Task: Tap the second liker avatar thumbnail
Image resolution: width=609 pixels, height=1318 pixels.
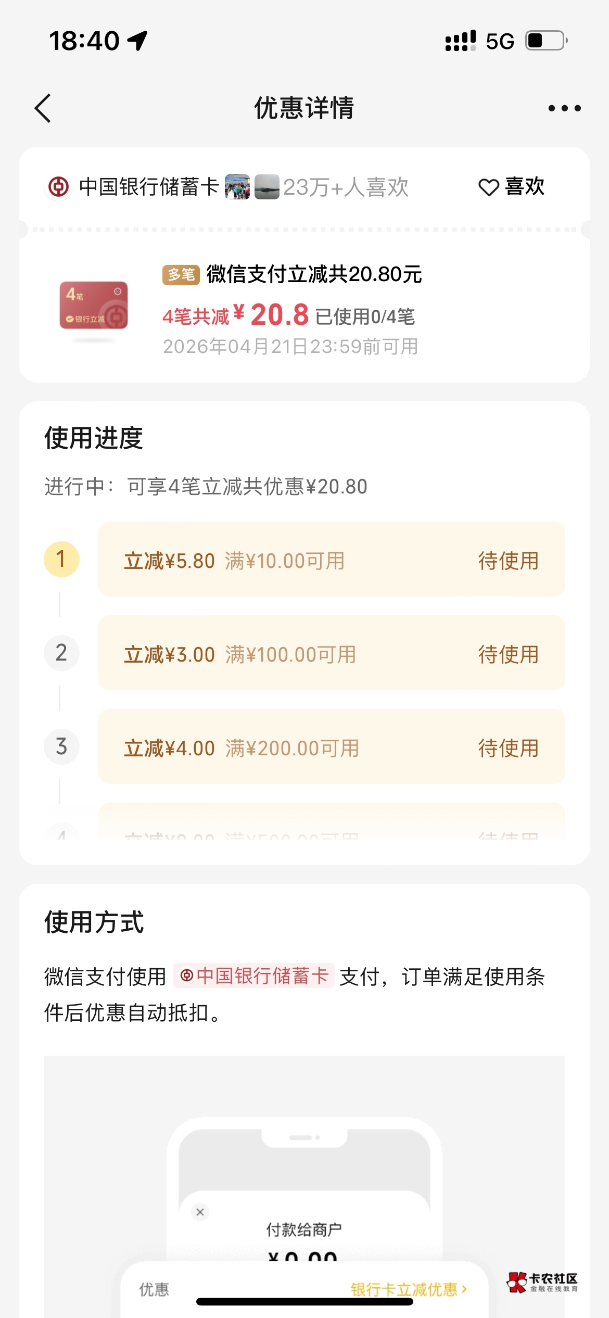Action: [267, 187]
